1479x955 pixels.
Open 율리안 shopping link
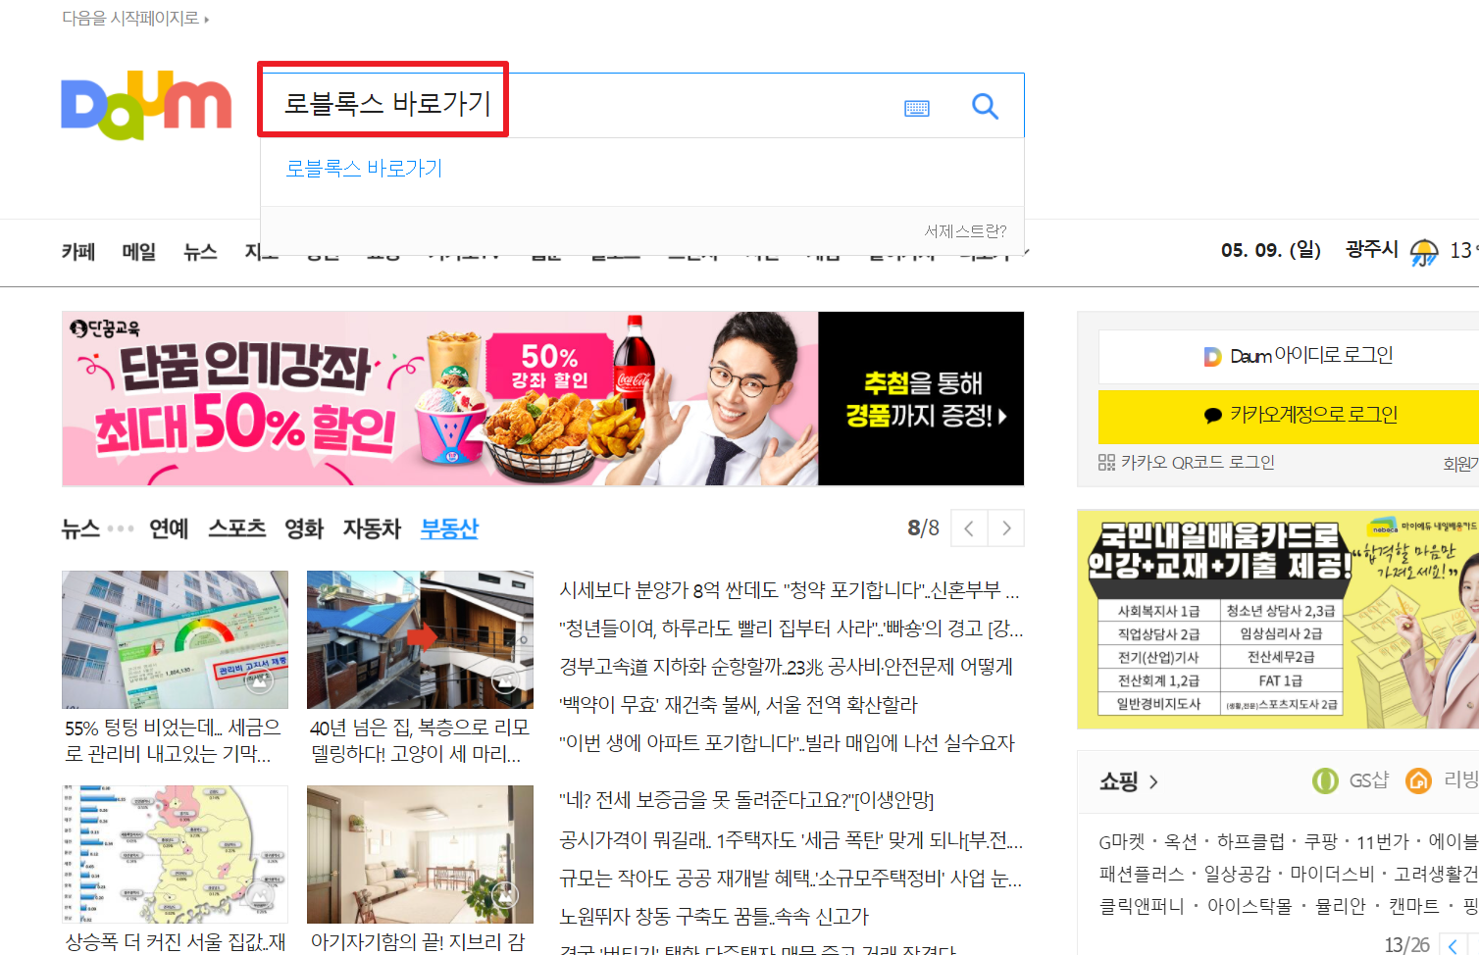tap(1341, 906)
